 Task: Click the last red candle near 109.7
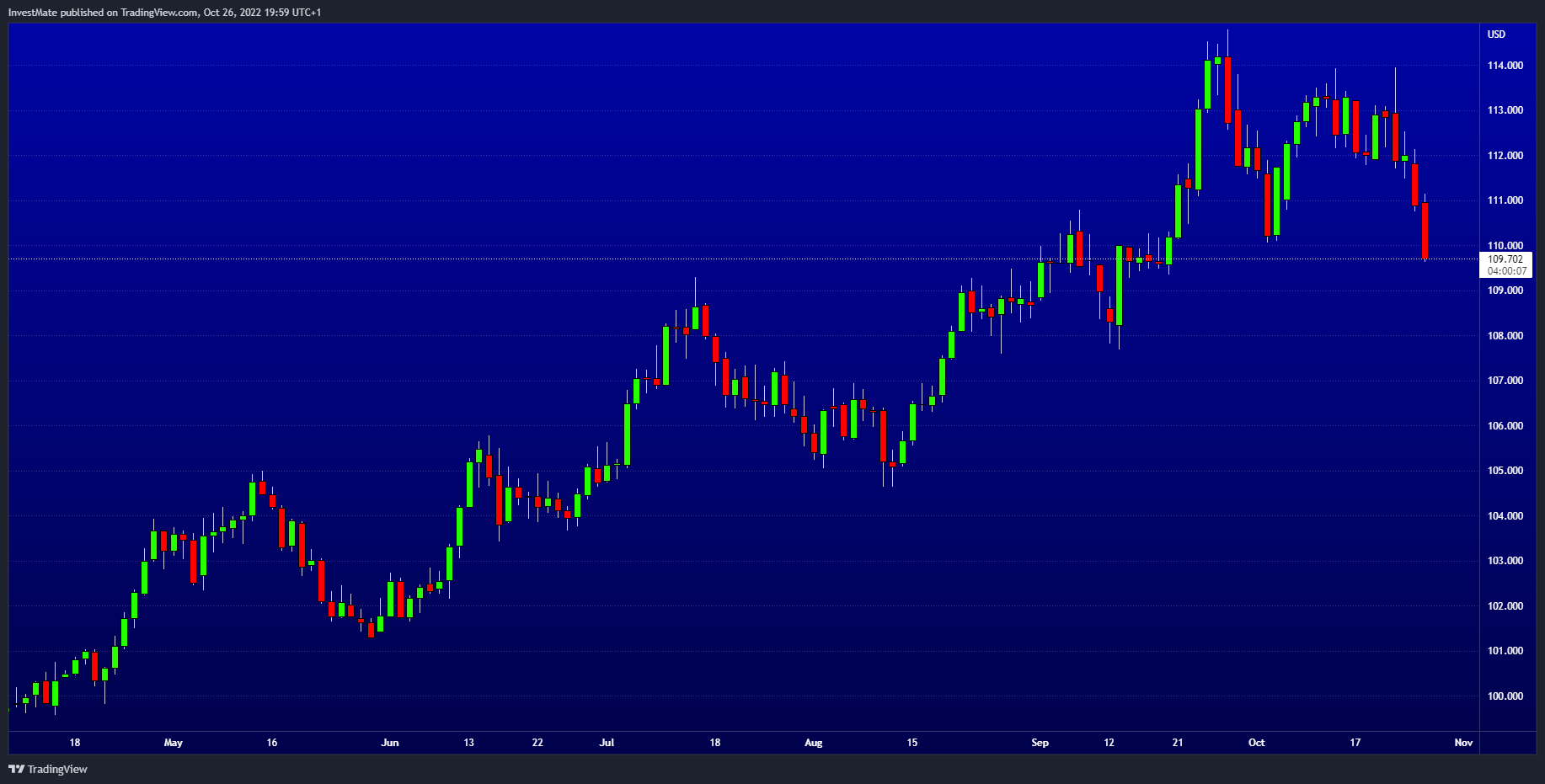[x=1425, y=231]
